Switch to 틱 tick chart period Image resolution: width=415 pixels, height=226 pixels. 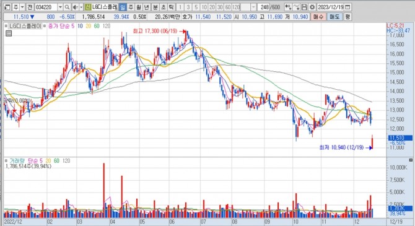(171, 7)
